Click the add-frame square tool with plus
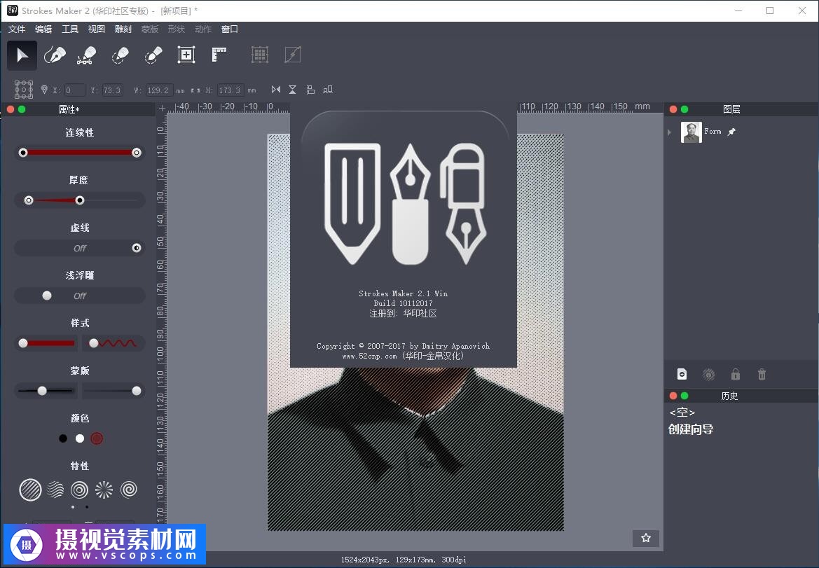Screen dimensions: 819x568 [x=186, y=55]
